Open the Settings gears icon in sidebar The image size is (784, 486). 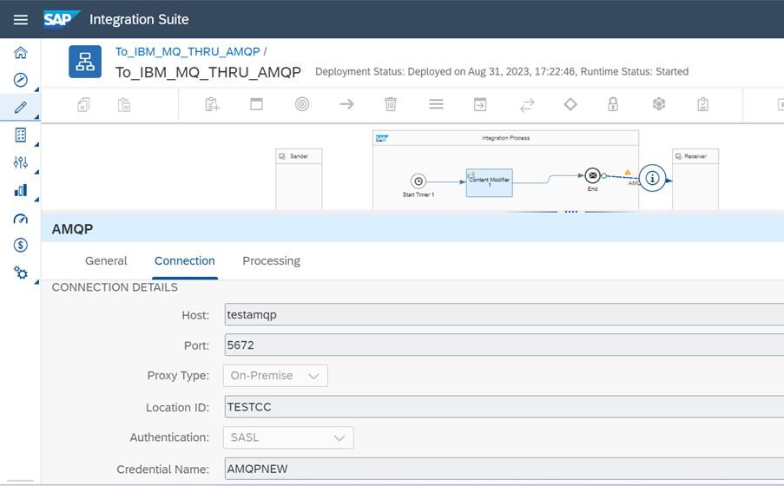[21, 273]
